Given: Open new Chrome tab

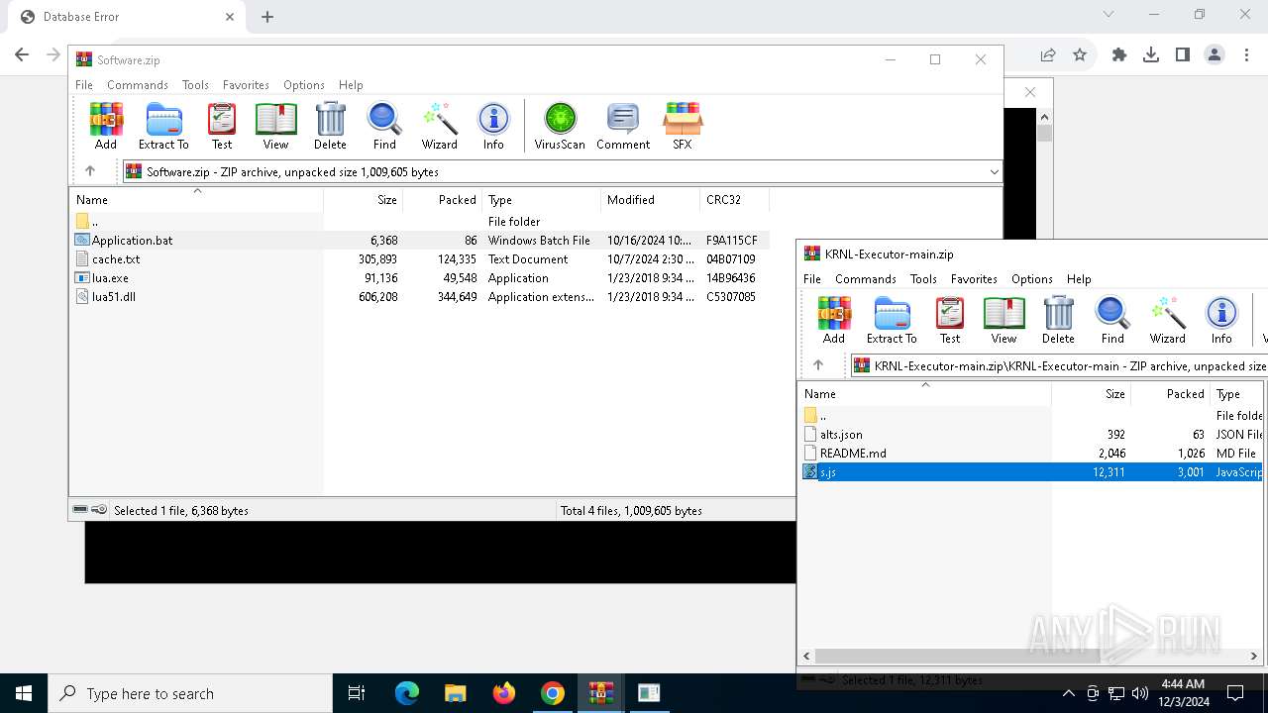Looking at the screenshot, I should pyautogui.click(x=266, y=17).
